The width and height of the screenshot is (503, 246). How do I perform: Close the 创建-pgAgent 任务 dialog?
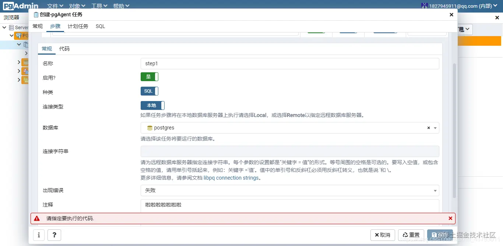point(451,15)
